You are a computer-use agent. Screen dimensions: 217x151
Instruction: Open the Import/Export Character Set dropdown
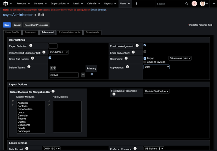tap(59, 52)
